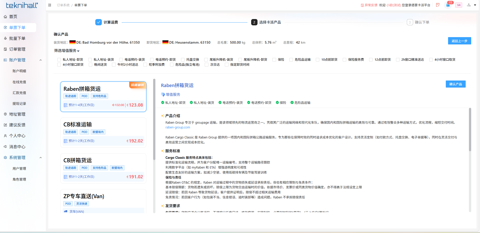Image resolution: width=480 pixels, height=233 pixels.
Task: Open the help document icon in header
Action: click(438, 5)
